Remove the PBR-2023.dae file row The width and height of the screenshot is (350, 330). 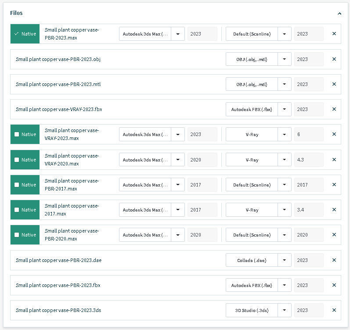pyautogui.click(x=334, y=260)
